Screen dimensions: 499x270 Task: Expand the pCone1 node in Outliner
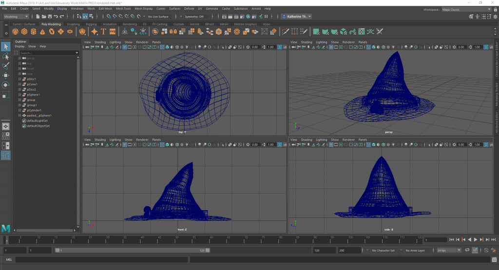(19, 84)
